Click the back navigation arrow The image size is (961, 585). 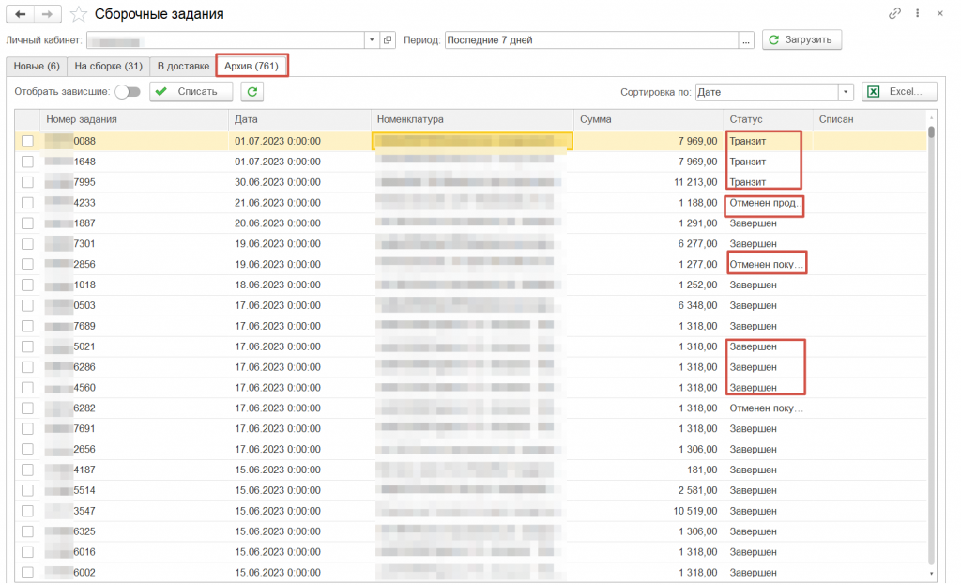point(21,14)
